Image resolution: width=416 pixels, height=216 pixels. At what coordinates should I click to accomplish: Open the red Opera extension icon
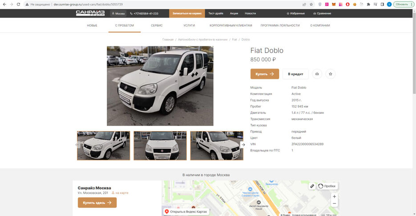tap(347, 4)
